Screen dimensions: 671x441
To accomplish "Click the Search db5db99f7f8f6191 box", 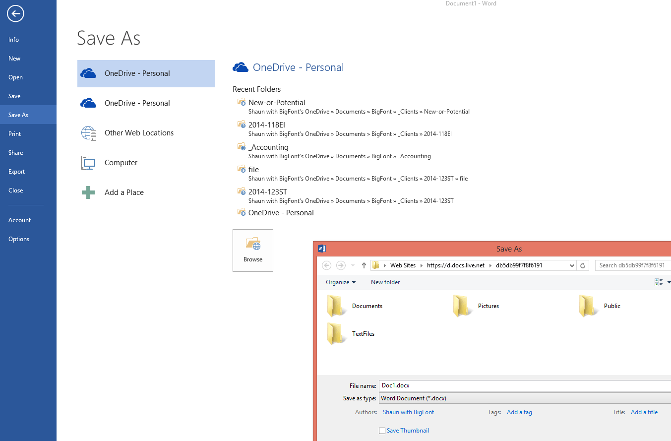I will (633, 265).
